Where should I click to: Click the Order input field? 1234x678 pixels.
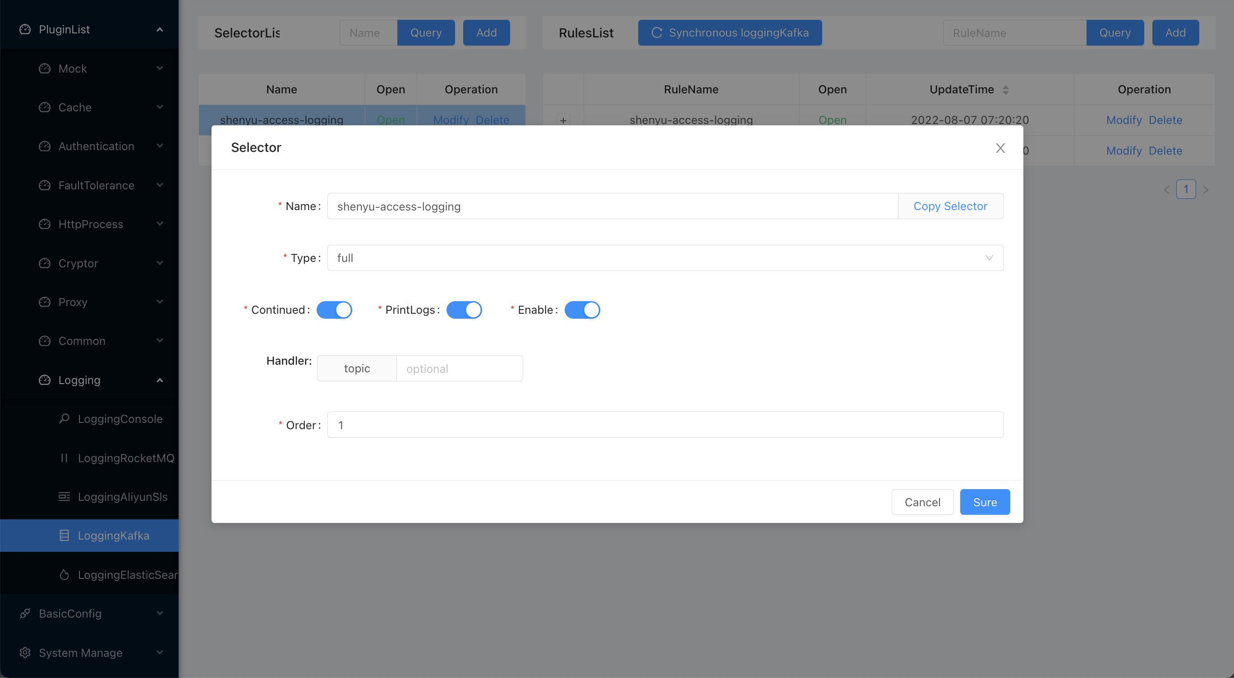[665, 425]
